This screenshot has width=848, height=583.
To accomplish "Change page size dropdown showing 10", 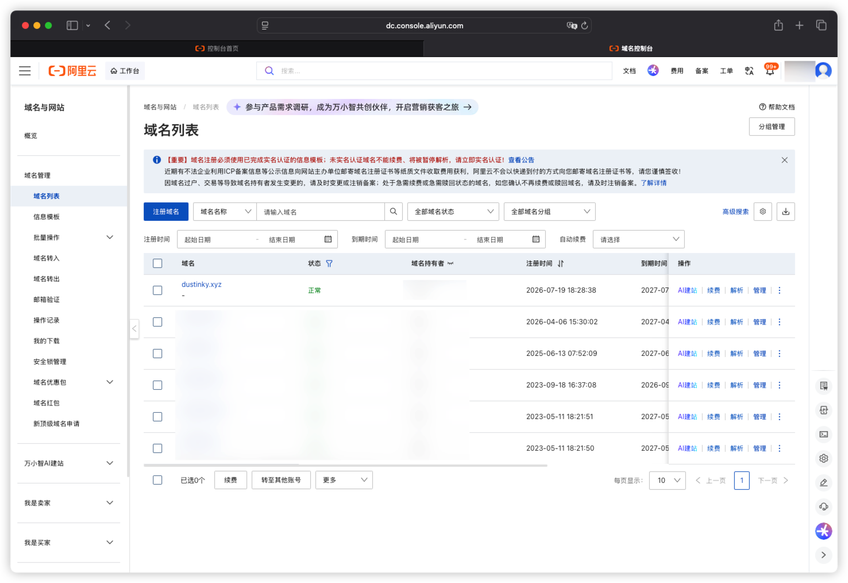I will pos(668,480).
